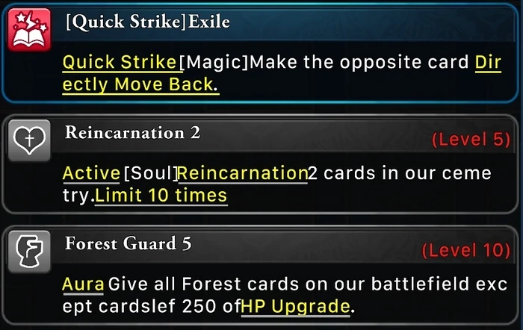Click the red (Level 10) requirement label
This screenshot has height=330, width=523.
pyautogui.click(x=466, y=250)
